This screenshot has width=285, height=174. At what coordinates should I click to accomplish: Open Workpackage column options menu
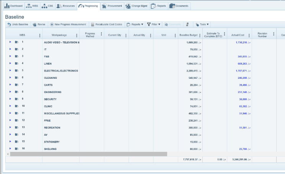77,35
